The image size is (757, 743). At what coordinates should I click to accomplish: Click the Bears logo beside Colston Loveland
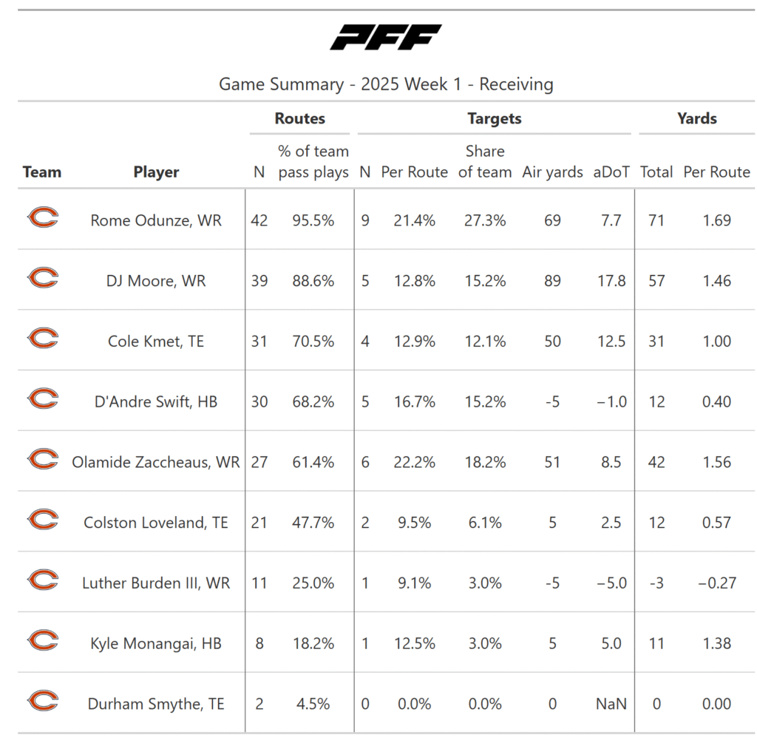click(x=42, y=520)
